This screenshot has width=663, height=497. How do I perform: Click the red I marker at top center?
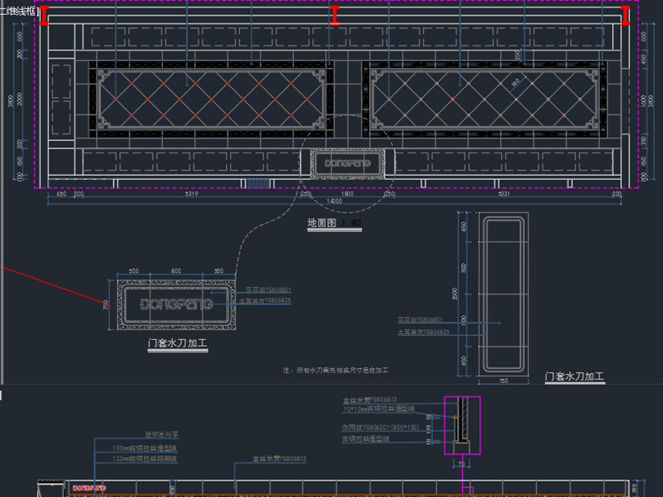tap(334, 16)
